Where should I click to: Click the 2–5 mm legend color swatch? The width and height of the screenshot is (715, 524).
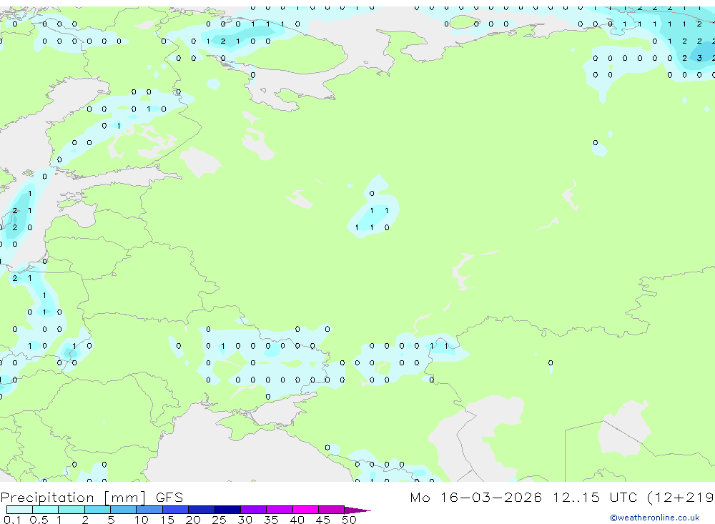coord(97,510)
